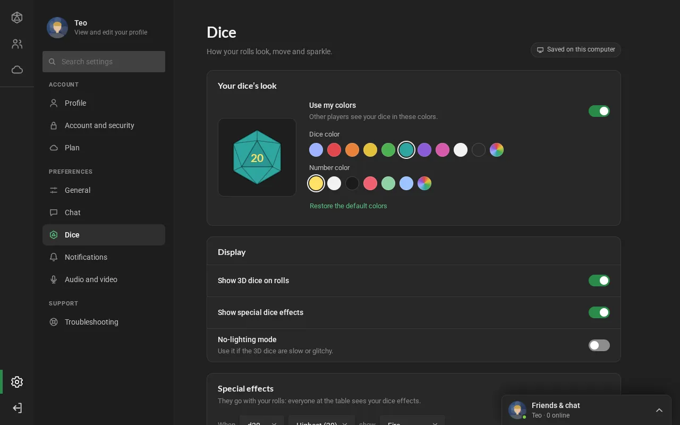Turn off Show special dice effects
The height and width of the screenshot is (425, 680).
pyautogui.click(x=599, y=312)
